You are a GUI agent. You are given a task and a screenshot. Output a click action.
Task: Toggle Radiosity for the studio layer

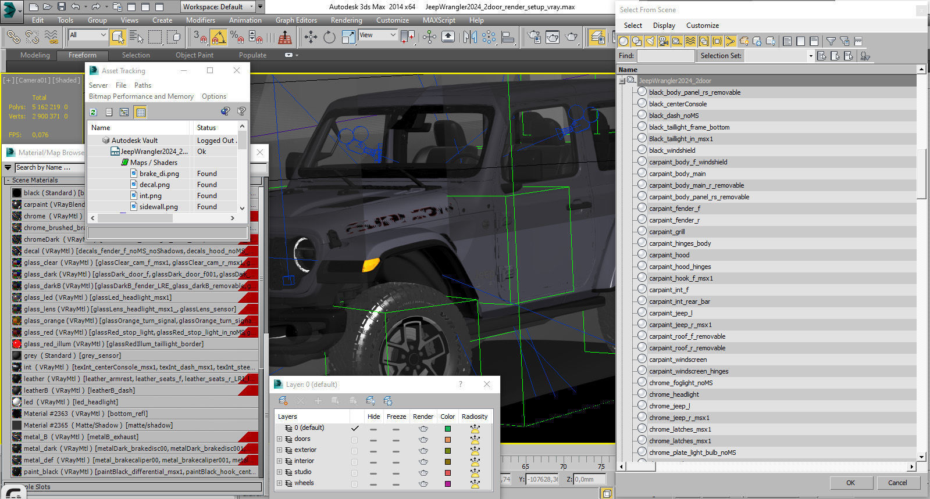click(x=475, y=472)
